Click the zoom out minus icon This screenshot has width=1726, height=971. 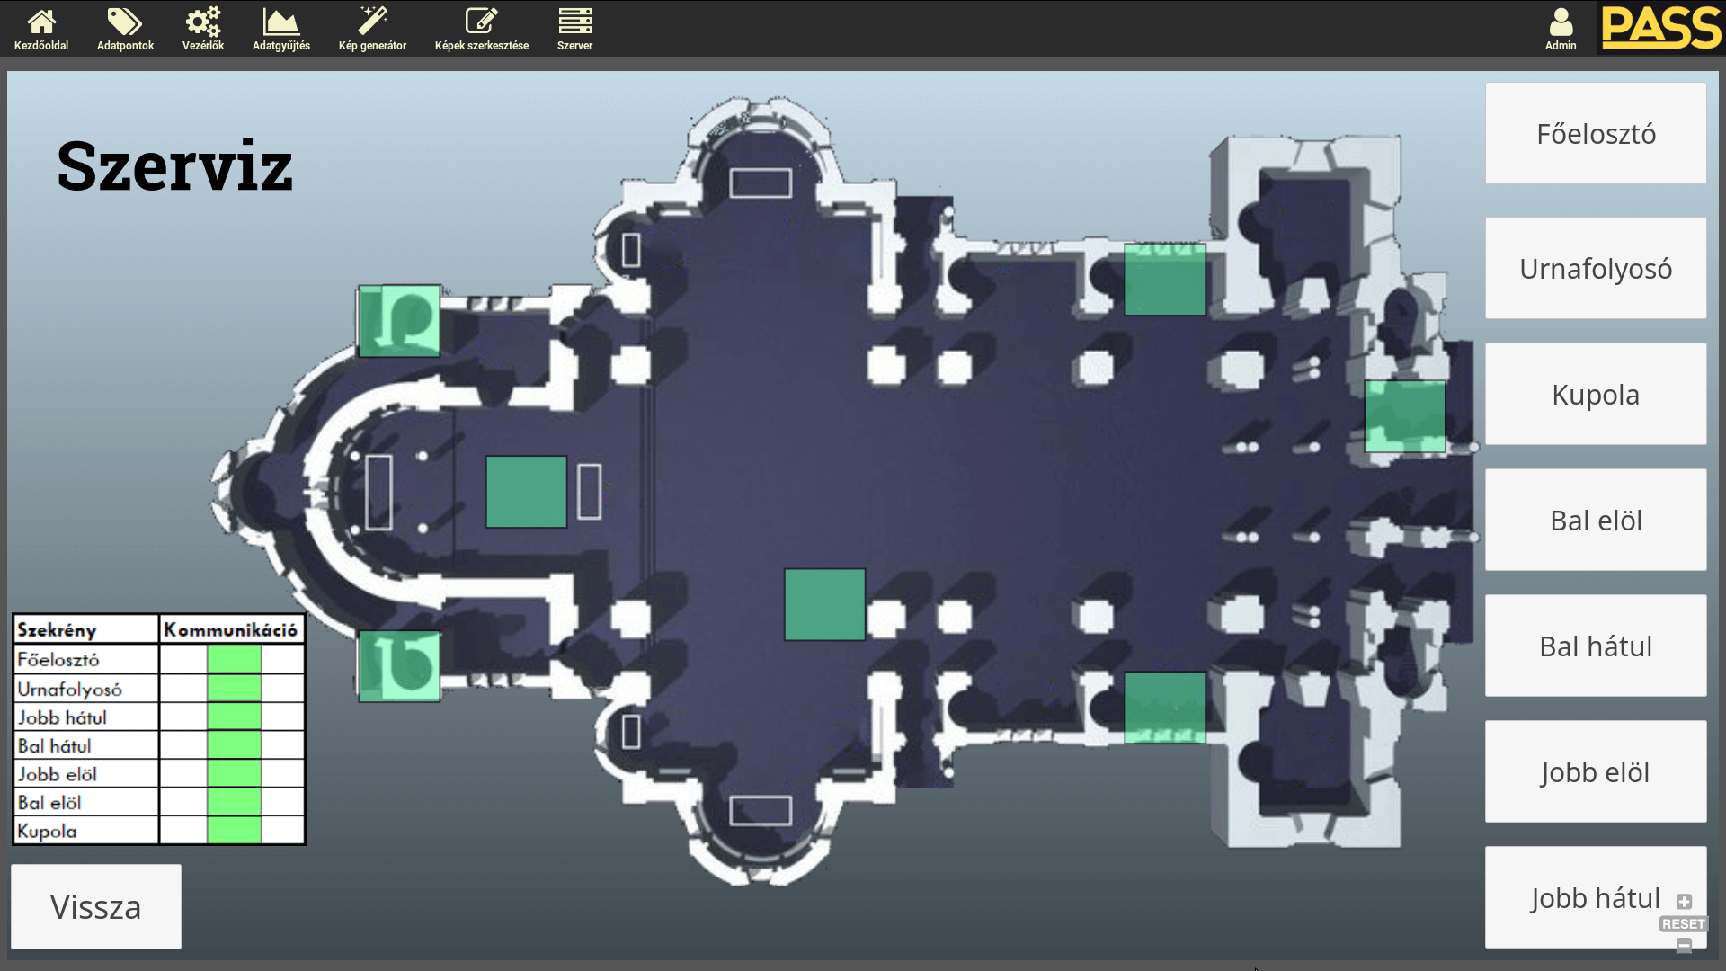1684,945
